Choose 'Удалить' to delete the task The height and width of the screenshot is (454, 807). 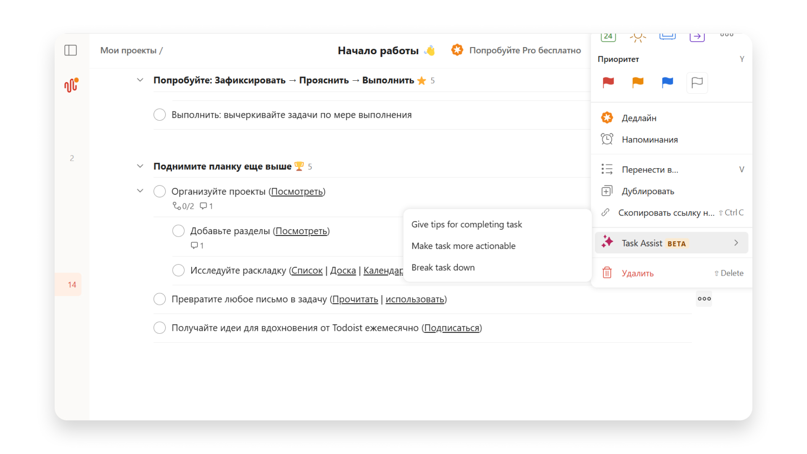(x=638, y=273)
